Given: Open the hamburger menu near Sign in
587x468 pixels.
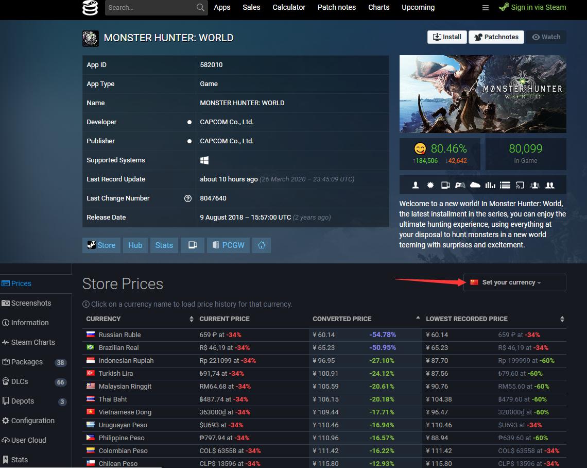Looking at the screenshot, I should [x=485, y=8].
